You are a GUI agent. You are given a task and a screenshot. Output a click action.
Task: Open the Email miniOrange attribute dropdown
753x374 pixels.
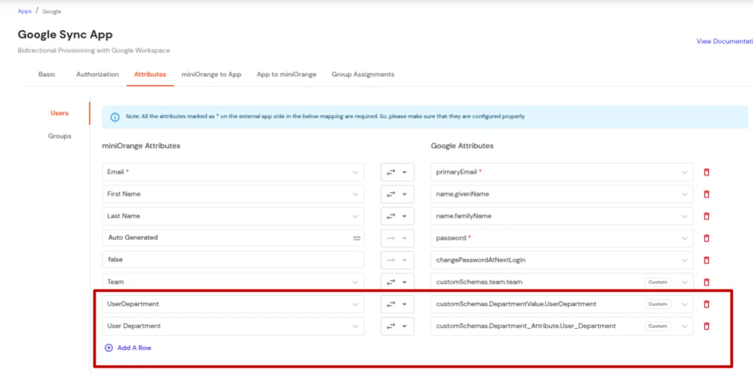(x=233, y=172)
